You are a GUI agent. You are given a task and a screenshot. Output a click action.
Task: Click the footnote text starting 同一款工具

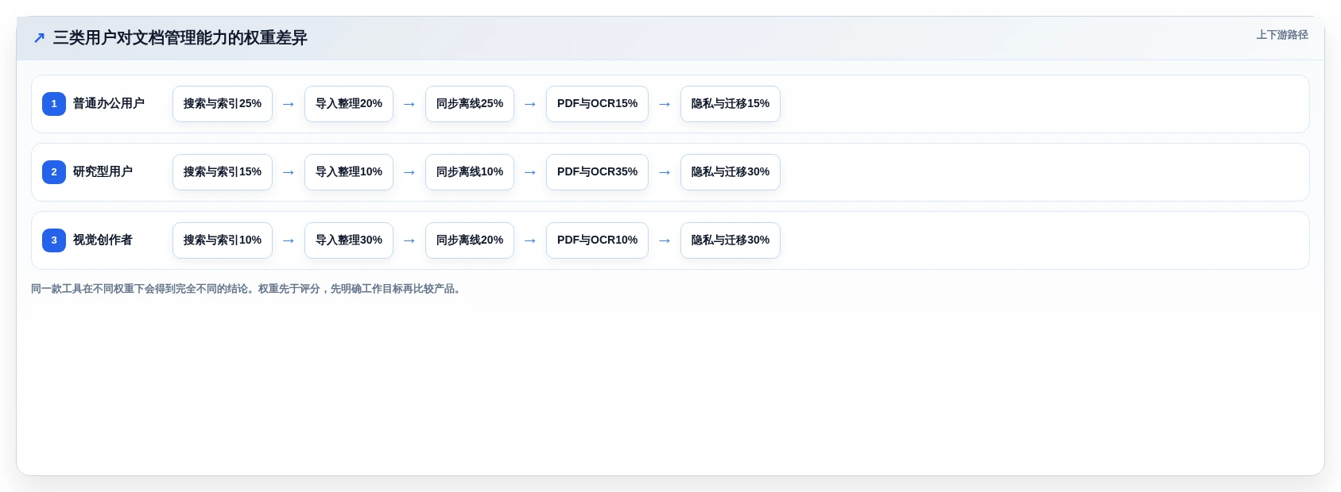pyautogui.click(x=247, y=289)
